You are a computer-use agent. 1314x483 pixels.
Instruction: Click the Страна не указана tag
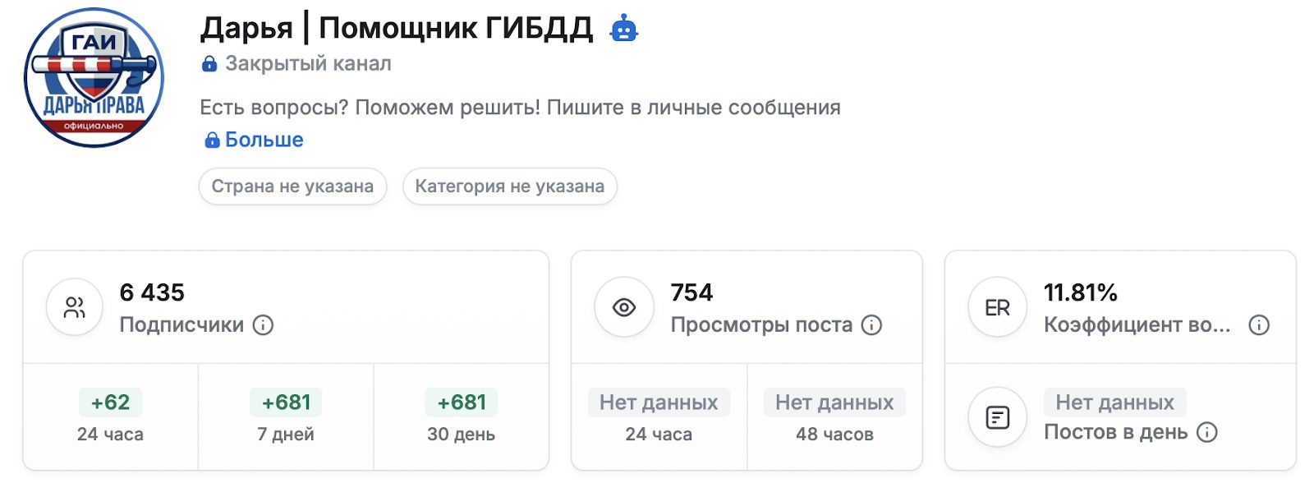292,186
